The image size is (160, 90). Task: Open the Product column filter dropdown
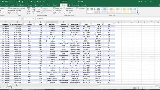tap(57, 24)
